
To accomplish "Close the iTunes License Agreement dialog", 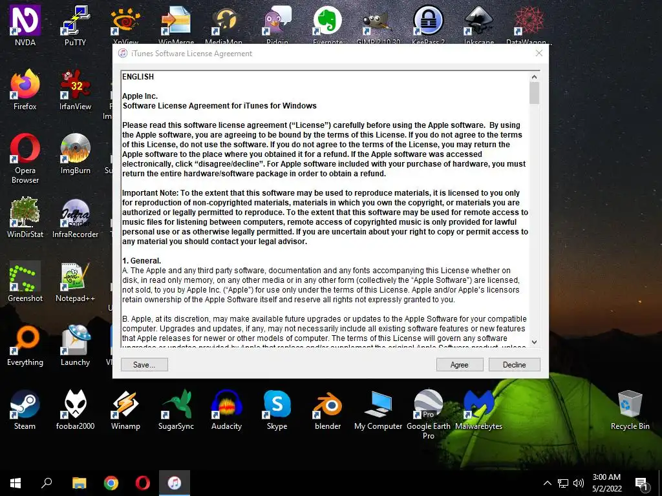I will point(539,53).
